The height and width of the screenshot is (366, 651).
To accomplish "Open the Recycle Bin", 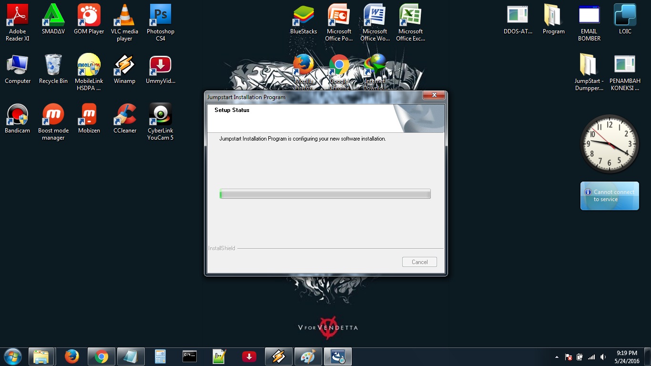I will click(53, 69).
